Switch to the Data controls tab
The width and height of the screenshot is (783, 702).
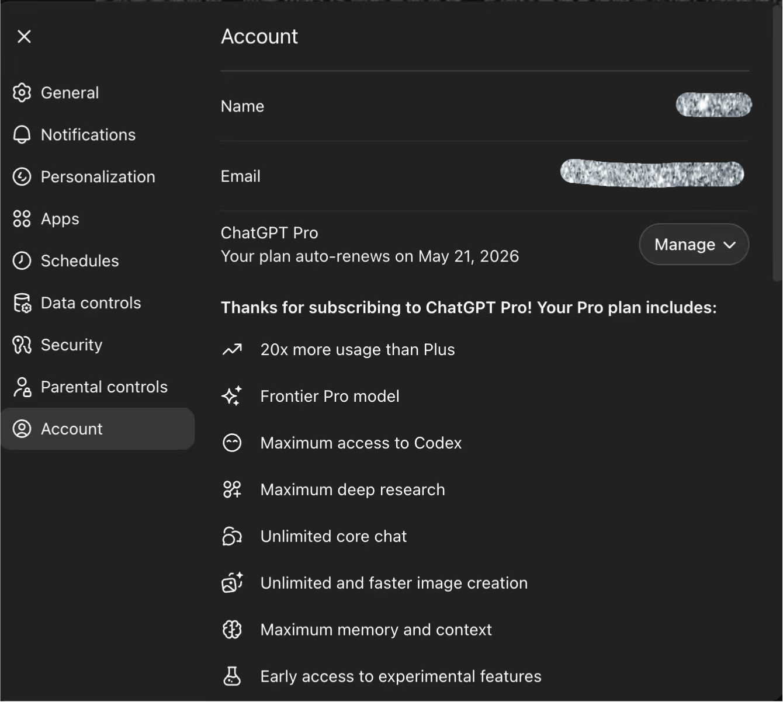(x=91, y=303)
